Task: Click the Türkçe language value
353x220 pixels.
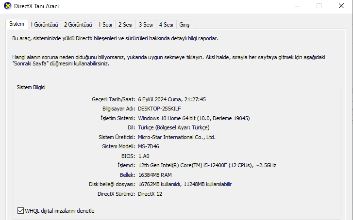Action: (173, 127)
